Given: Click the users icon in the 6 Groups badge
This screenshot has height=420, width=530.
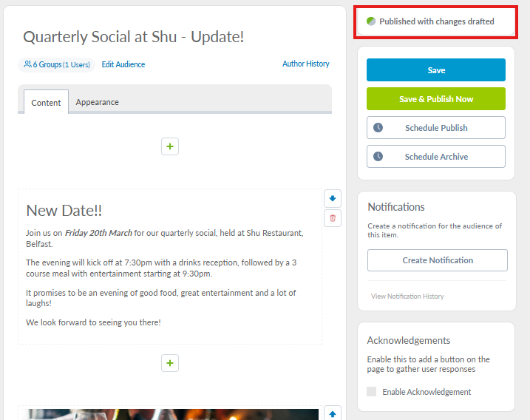Looking at the screenshot, I should click(x=28, y=64).
